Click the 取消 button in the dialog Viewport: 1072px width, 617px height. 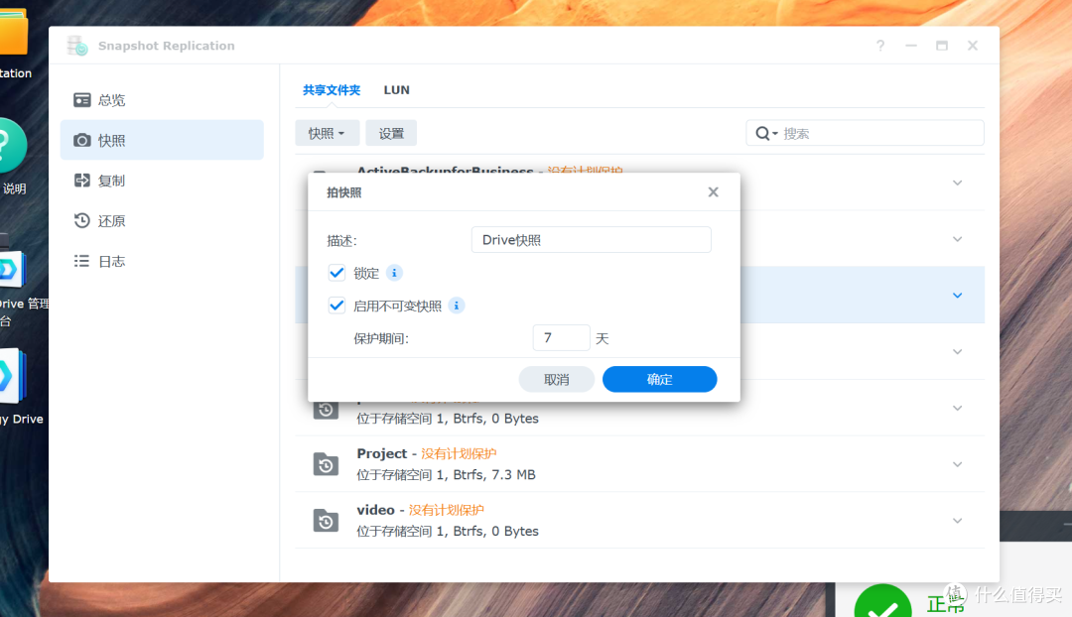557,379
